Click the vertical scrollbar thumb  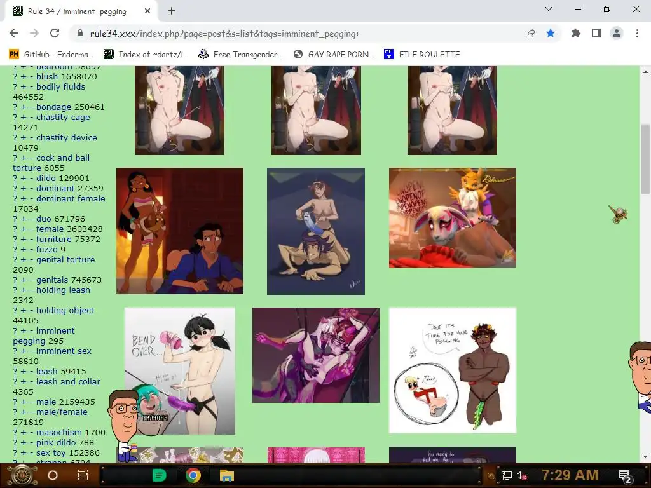click(646, 158)
